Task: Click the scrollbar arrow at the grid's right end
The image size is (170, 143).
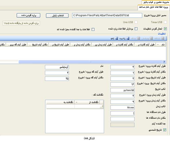Action: tap(164, 62)
